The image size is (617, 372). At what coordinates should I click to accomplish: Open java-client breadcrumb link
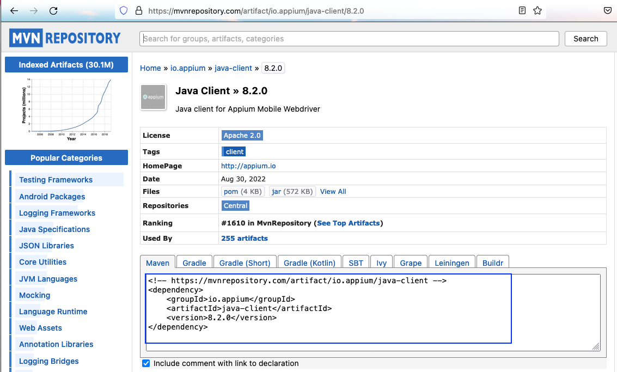pos(233,68)
